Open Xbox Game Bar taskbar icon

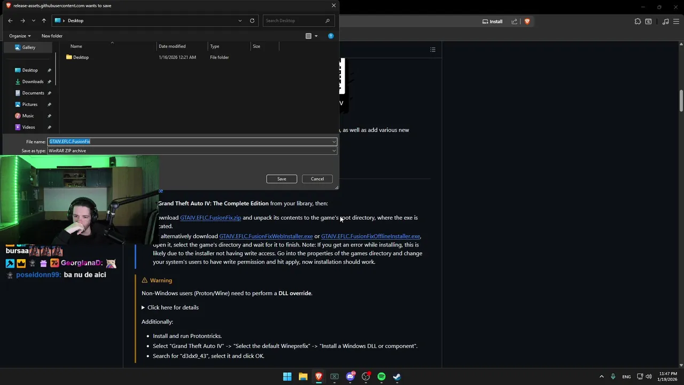coord(335,376)
